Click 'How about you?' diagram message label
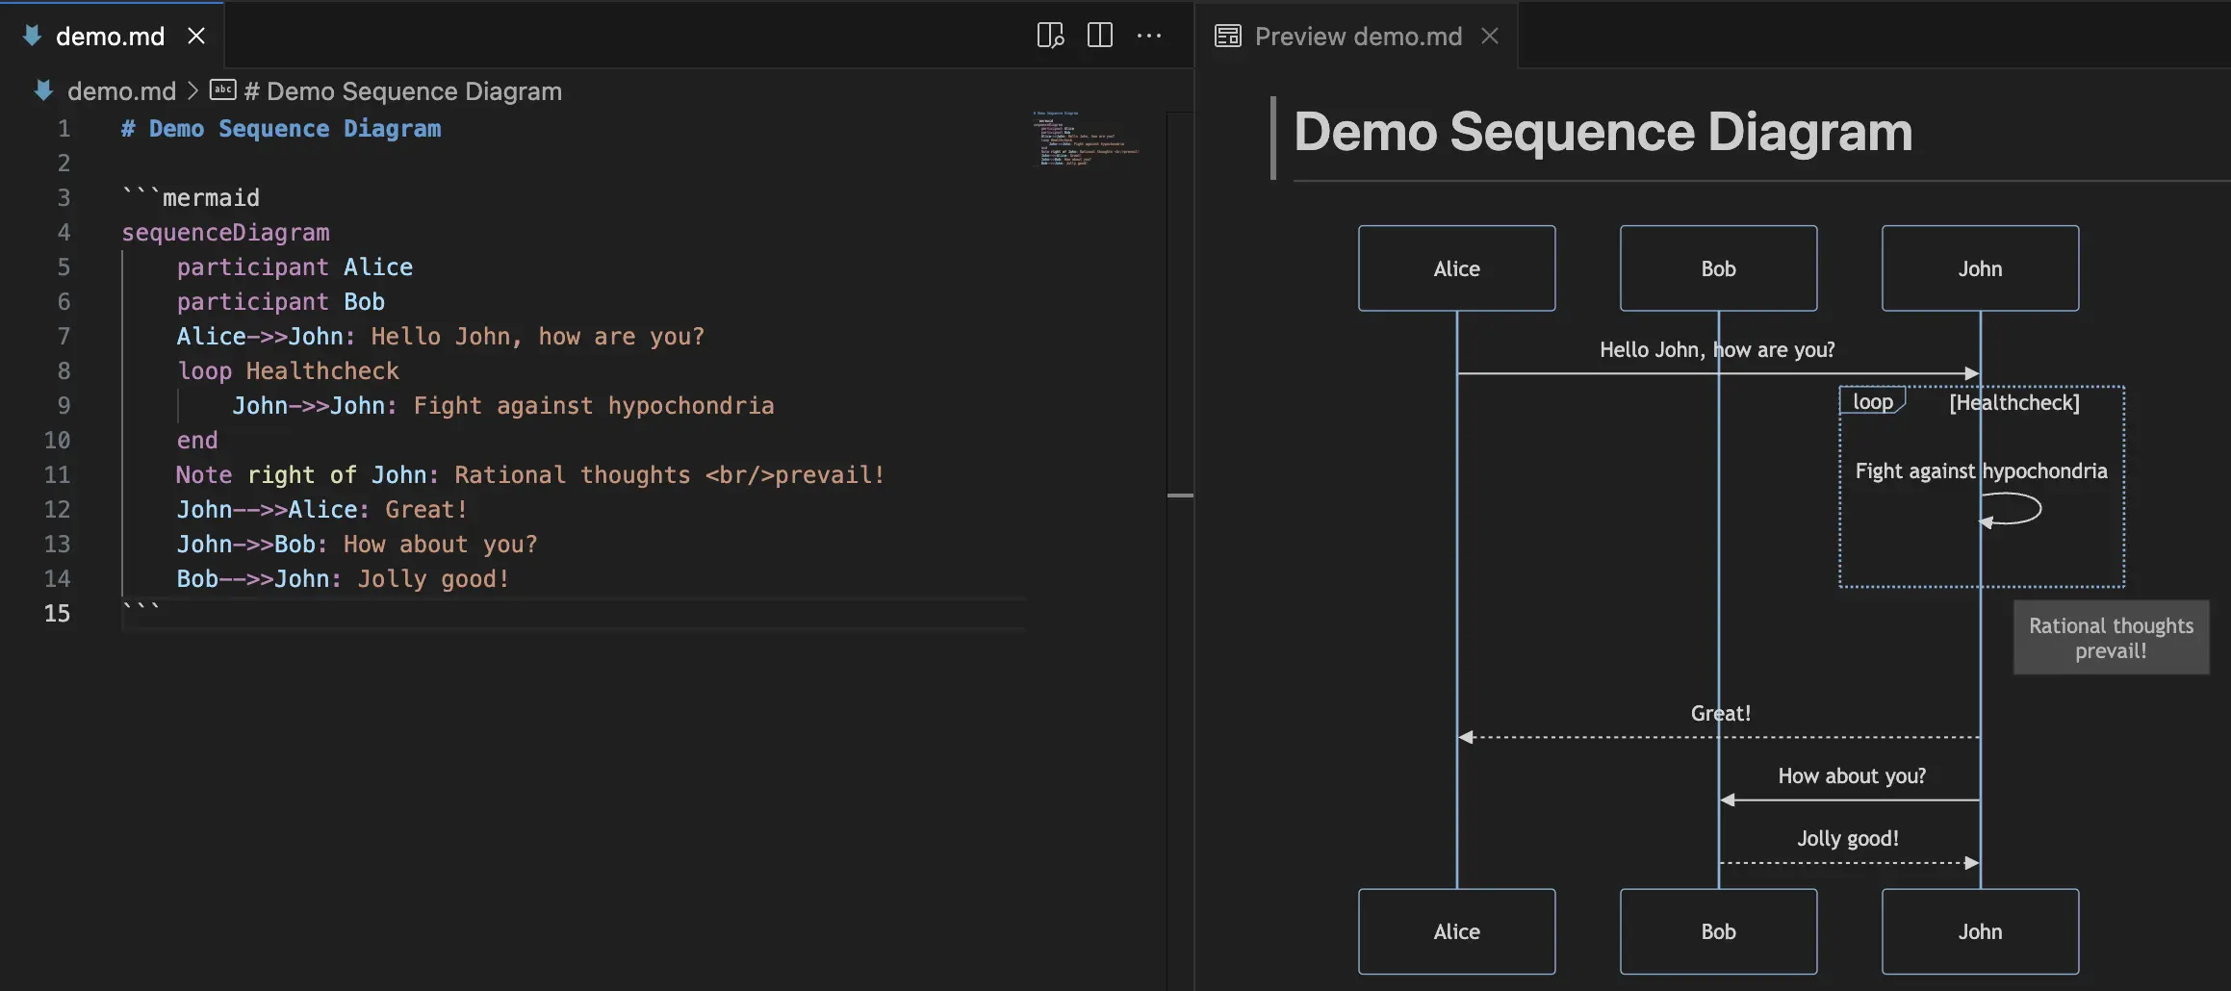The width and height of the screenshot is (2231, 991). (x=1852, y=776)
